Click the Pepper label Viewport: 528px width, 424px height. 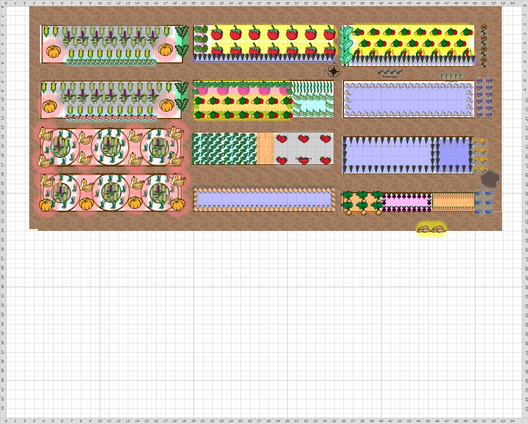tap(357, 32)
